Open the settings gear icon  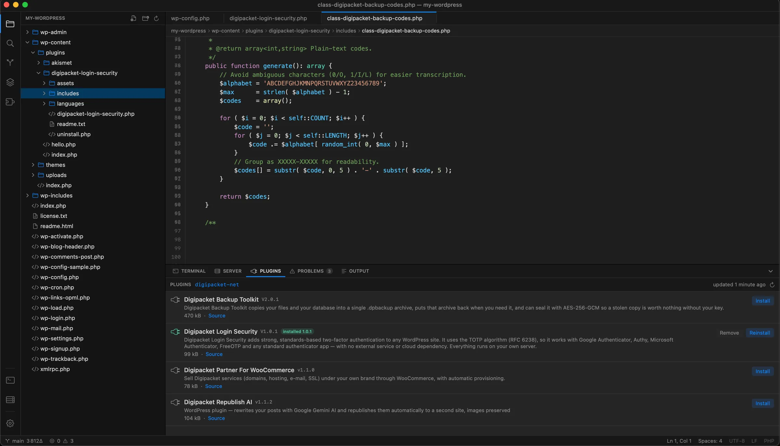pyautogui.click(x=10, y=423)
